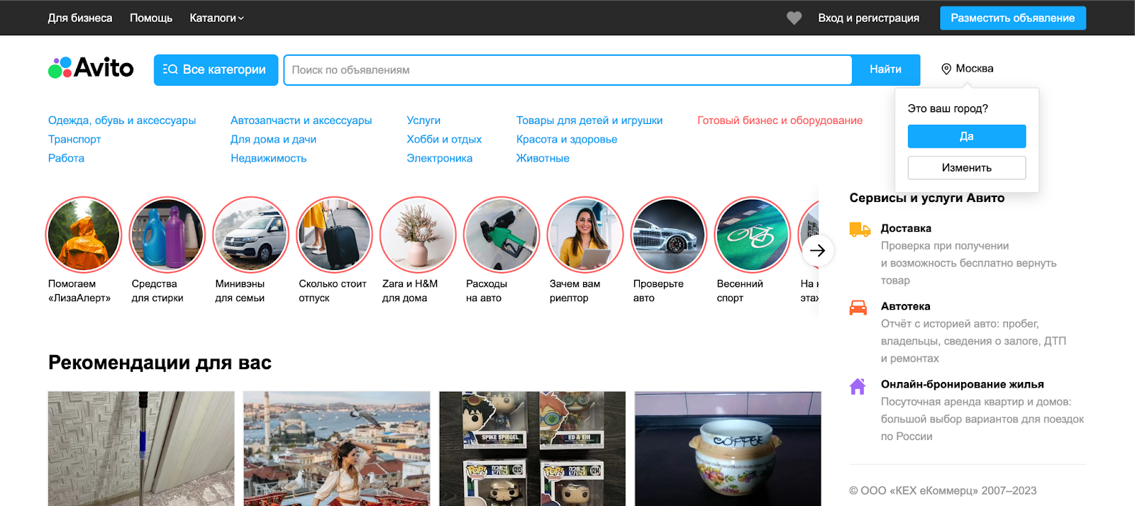Open the Доставка service link
Viewport: 1135px width, 506px height.
[x=906, y=228]
